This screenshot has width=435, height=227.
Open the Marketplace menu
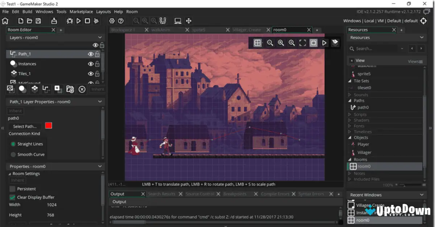coord(81,11)
